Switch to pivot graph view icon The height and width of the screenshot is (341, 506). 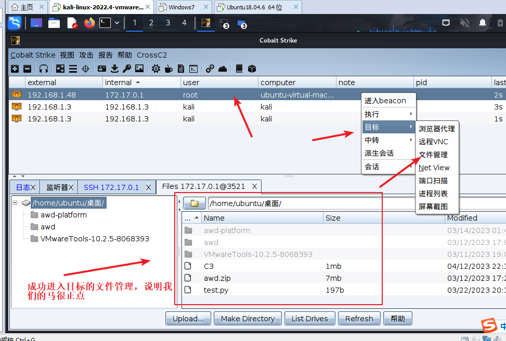click(x=60, y=69)
